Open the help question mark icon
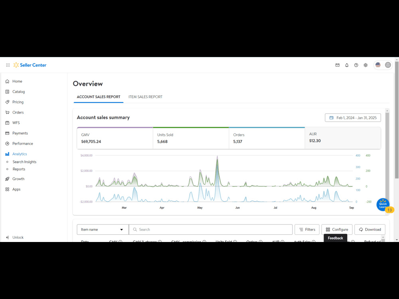399x299 pixels. (x=356, y=65)
